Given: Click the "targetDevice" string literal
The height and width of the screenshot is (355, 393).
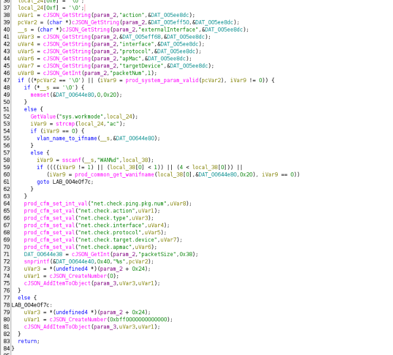Looking at the screenshot, I should tap(141, 66).
